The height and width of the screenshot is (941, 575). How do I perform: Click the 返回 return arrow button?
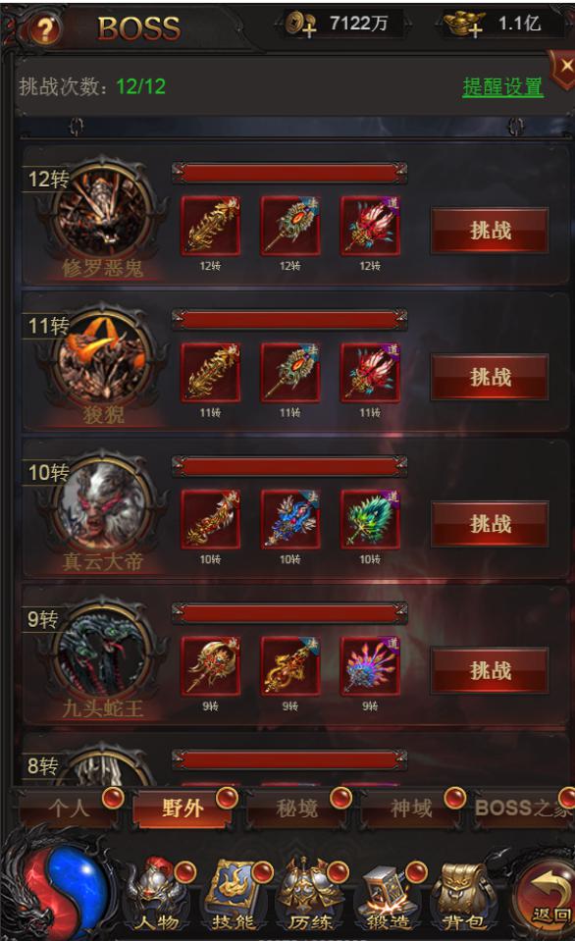coord(548,896)
